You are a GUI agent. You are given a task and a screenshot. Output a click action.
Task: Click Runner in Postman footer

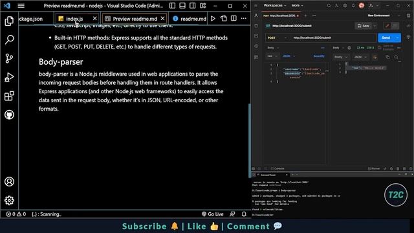[374, 168]
